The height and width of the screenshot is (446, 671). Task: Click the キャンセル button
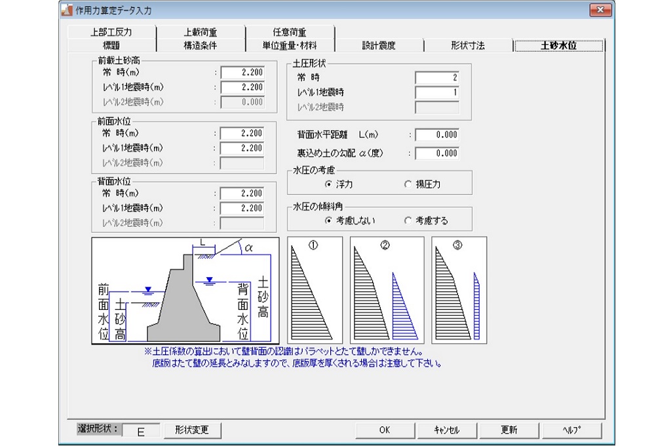447,430
